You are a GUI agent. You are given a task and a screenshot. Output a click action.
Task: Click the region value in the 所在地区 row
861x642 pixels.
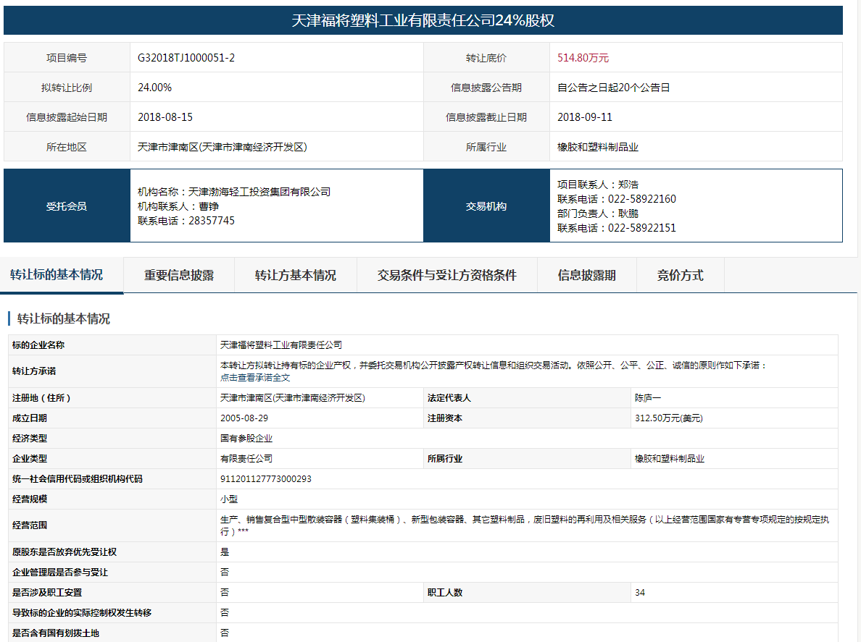(222, 147)
